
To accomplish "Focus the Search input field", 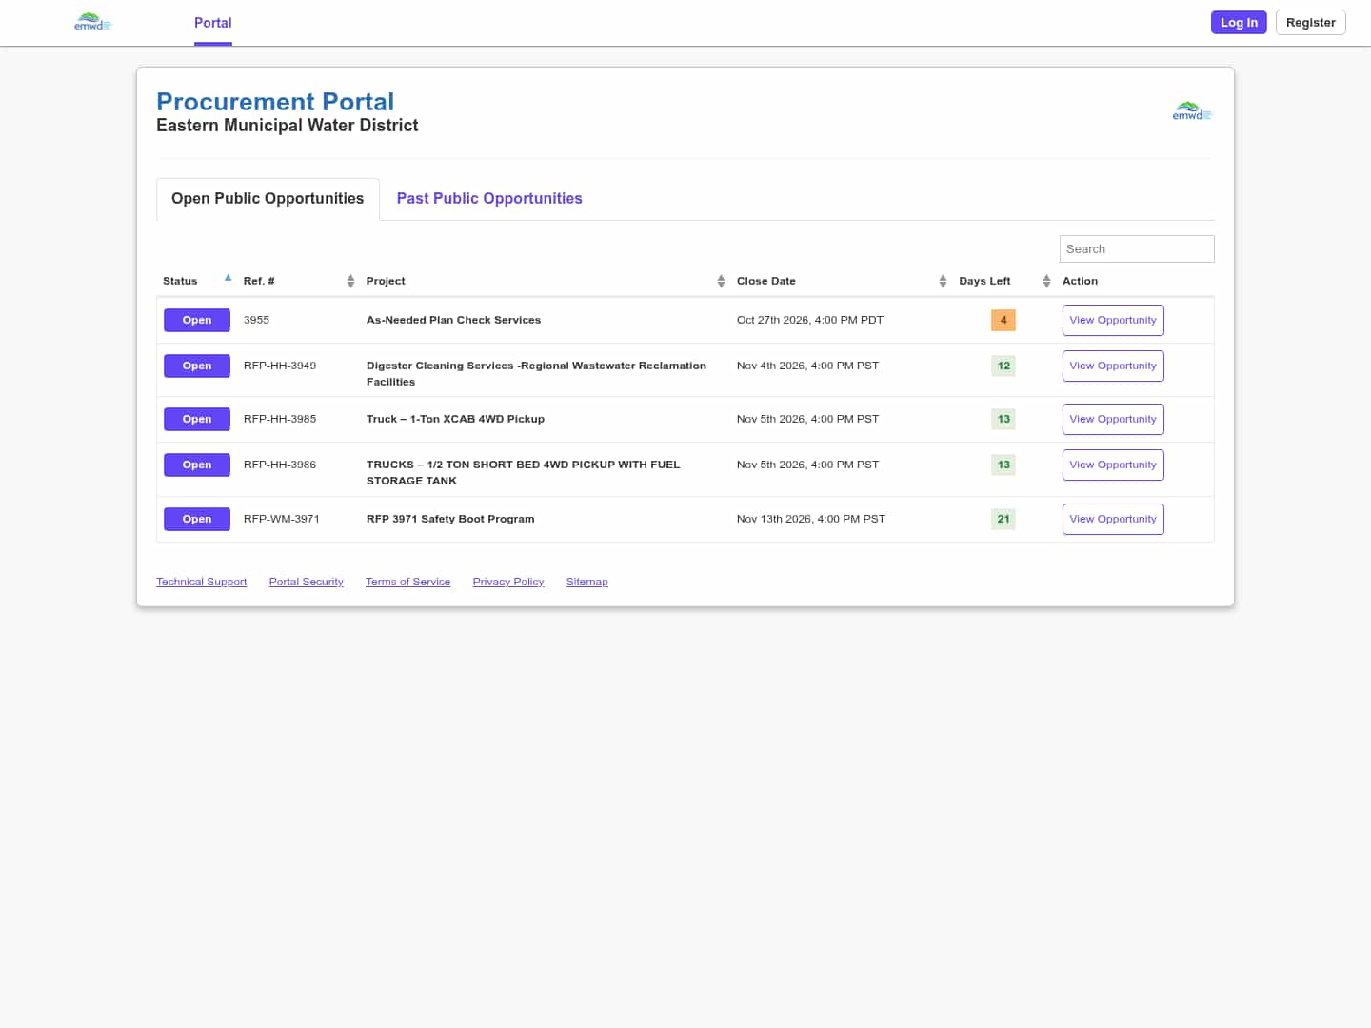I will click(1137, 248).
